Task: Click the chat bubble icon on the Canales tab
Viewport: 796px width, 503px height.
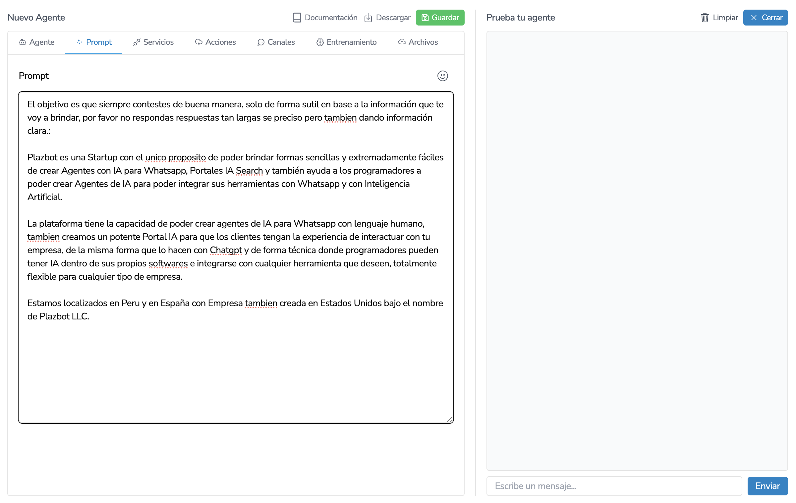Action: tap(261, 42)
